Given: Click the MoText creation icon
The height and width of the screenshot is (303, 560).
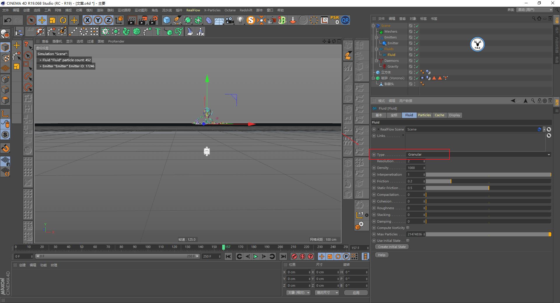Looking at the screenshot, I should [x=157, y=31].
